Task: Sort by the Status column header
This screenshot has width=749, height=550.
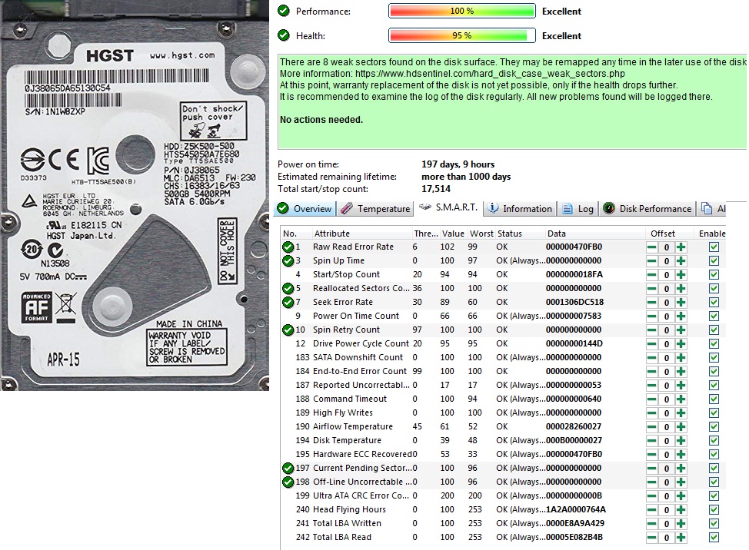Action: pyautogui.click(x=520, y=234)
